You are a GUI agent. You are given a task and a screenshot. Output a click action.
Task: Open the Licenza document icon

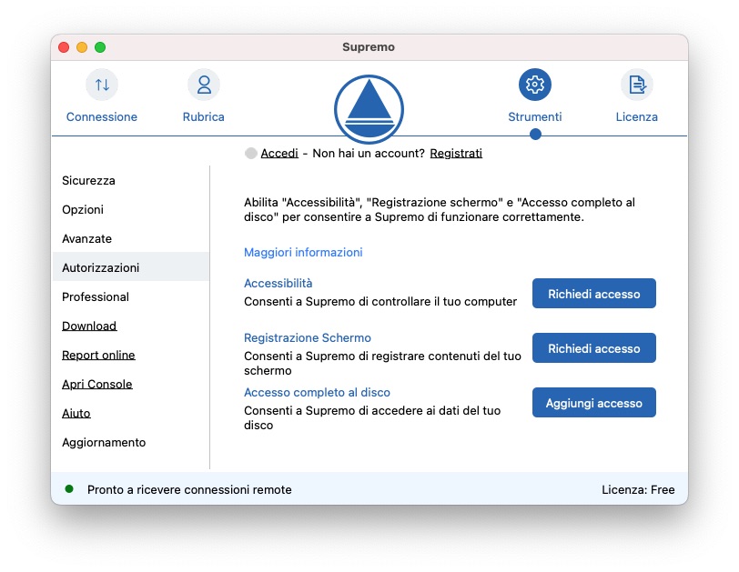(x=637, y=85)
